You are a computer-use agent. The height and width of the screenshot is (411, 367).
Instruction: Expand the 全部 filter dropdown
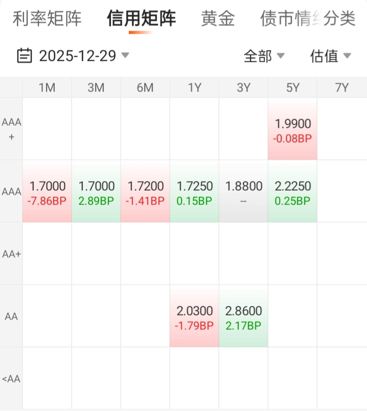(x=264, y=56)
